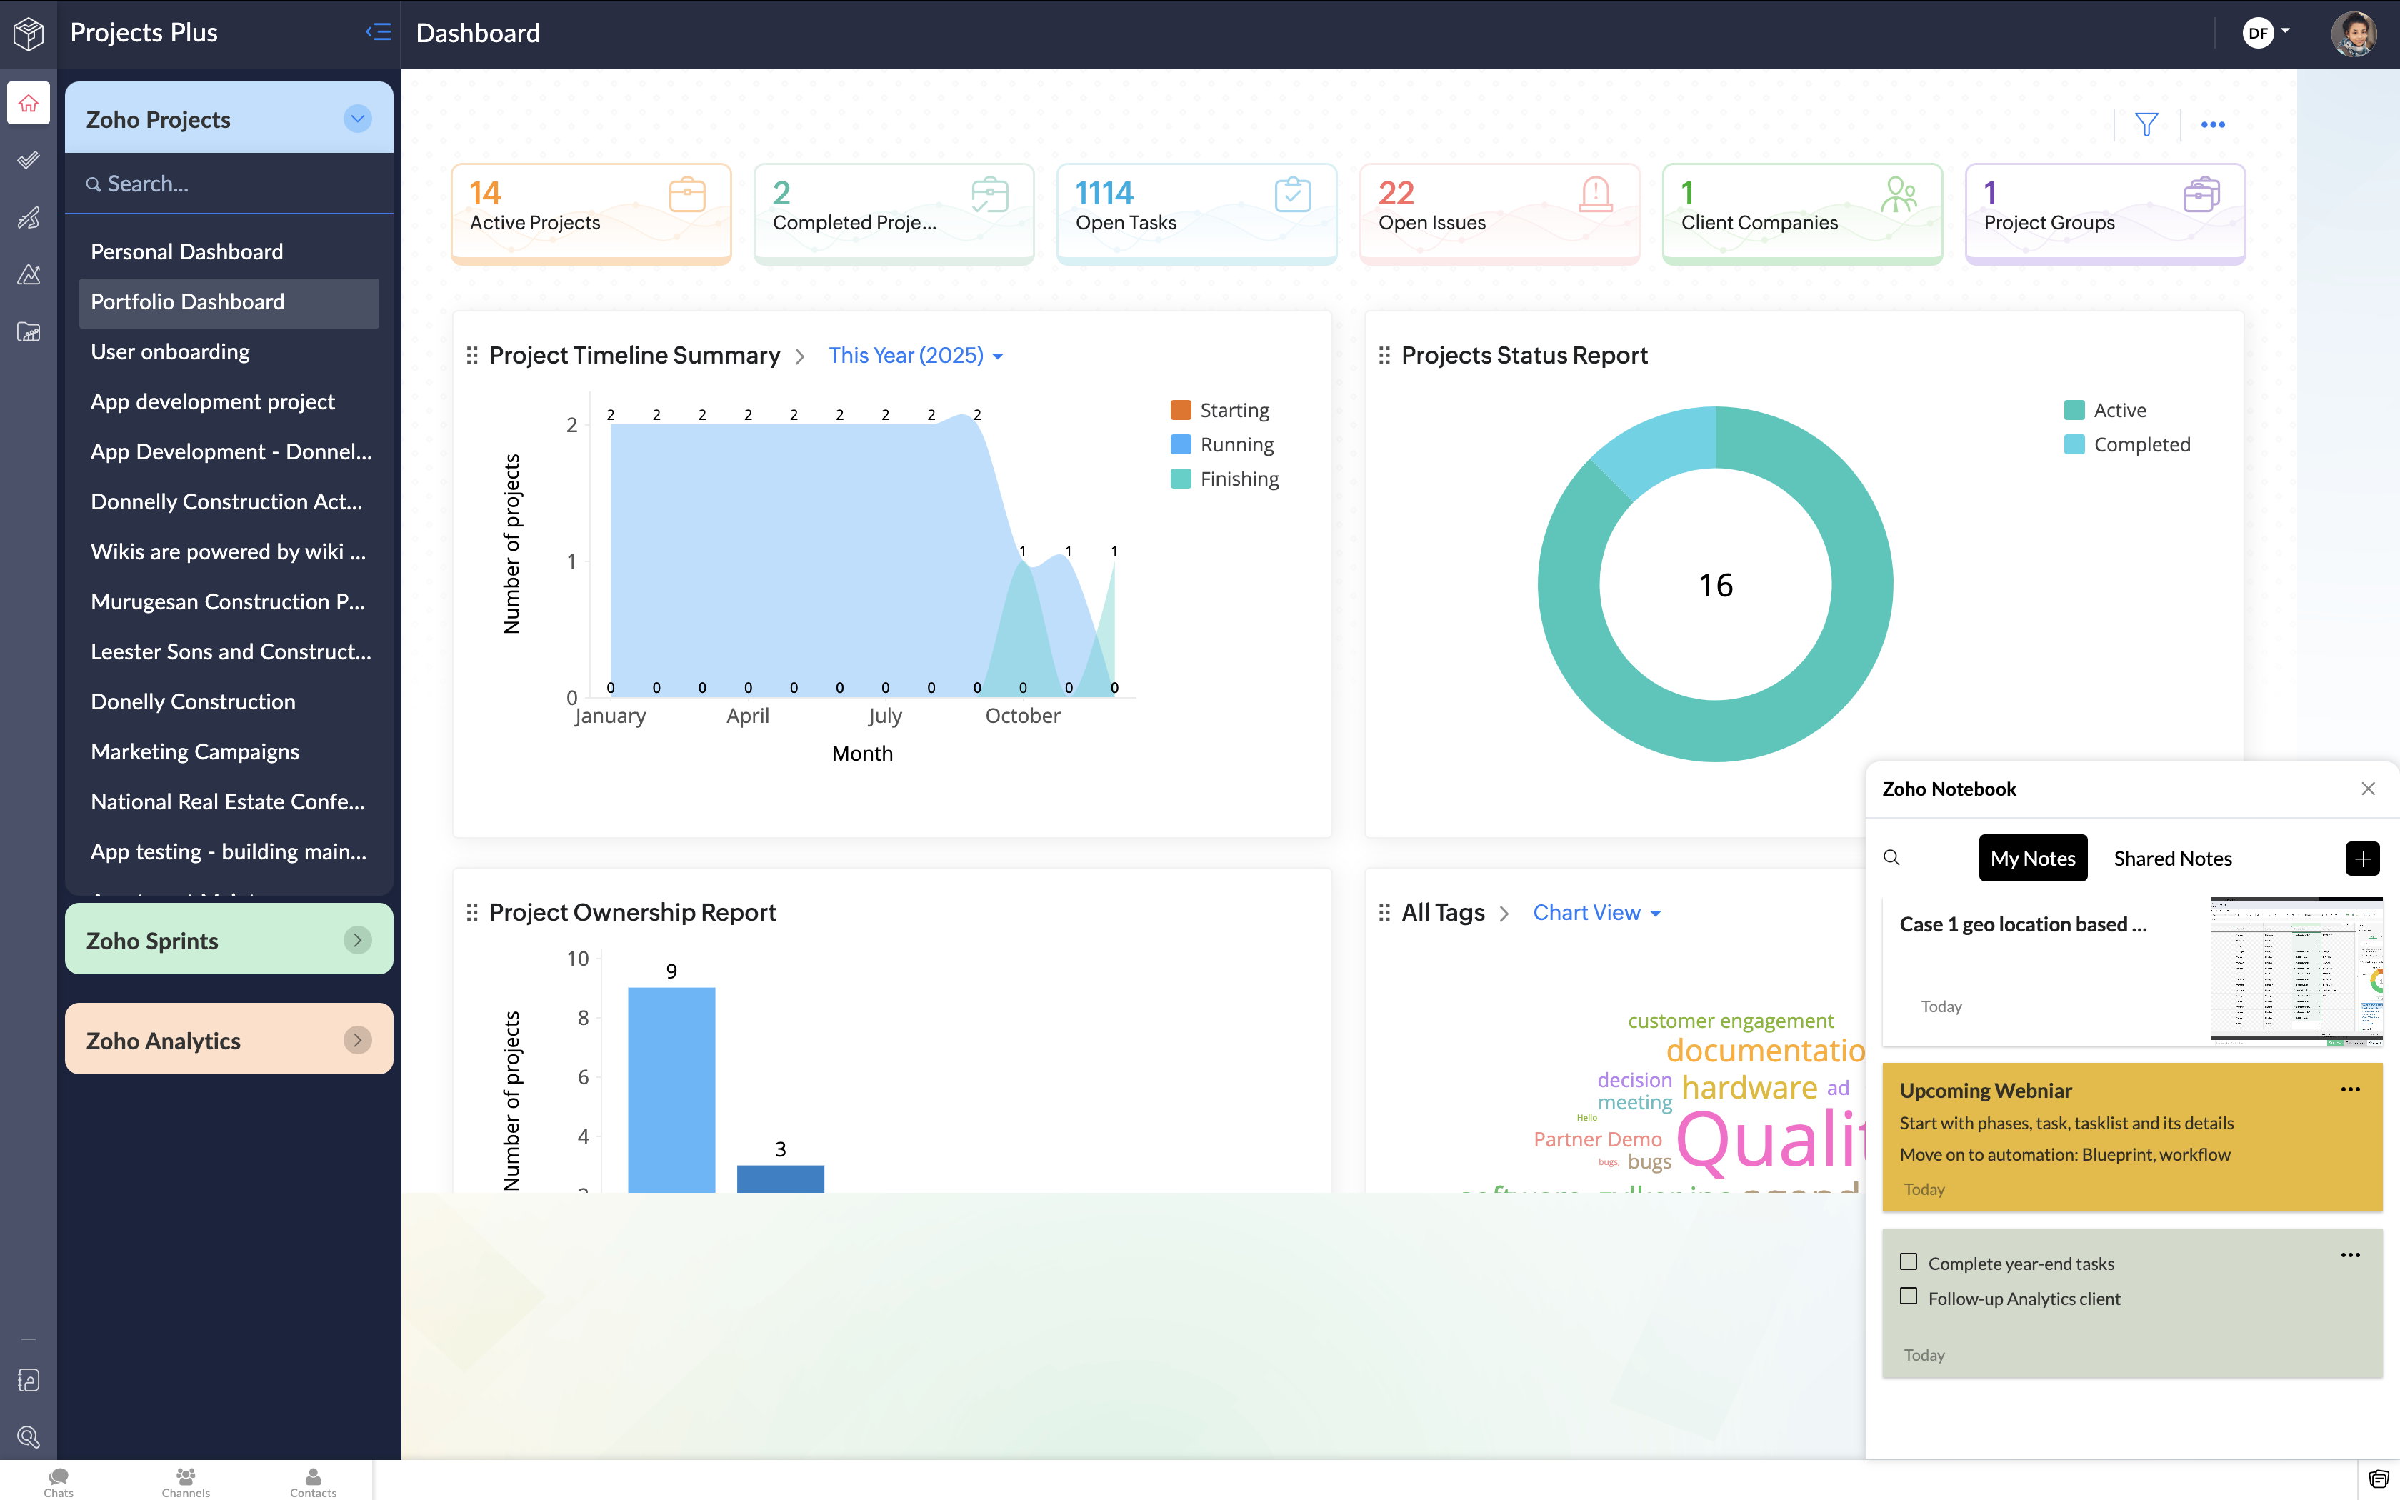Image resolution: width=2400 pixels, height=1500 pixels.
Task: Open the 1 Client Companies card
Action: [1802, 214]
